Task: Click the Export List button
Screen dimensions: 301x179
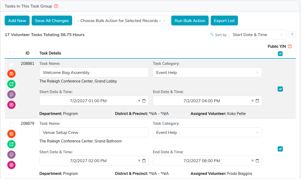Action: (x=224, y=20)
